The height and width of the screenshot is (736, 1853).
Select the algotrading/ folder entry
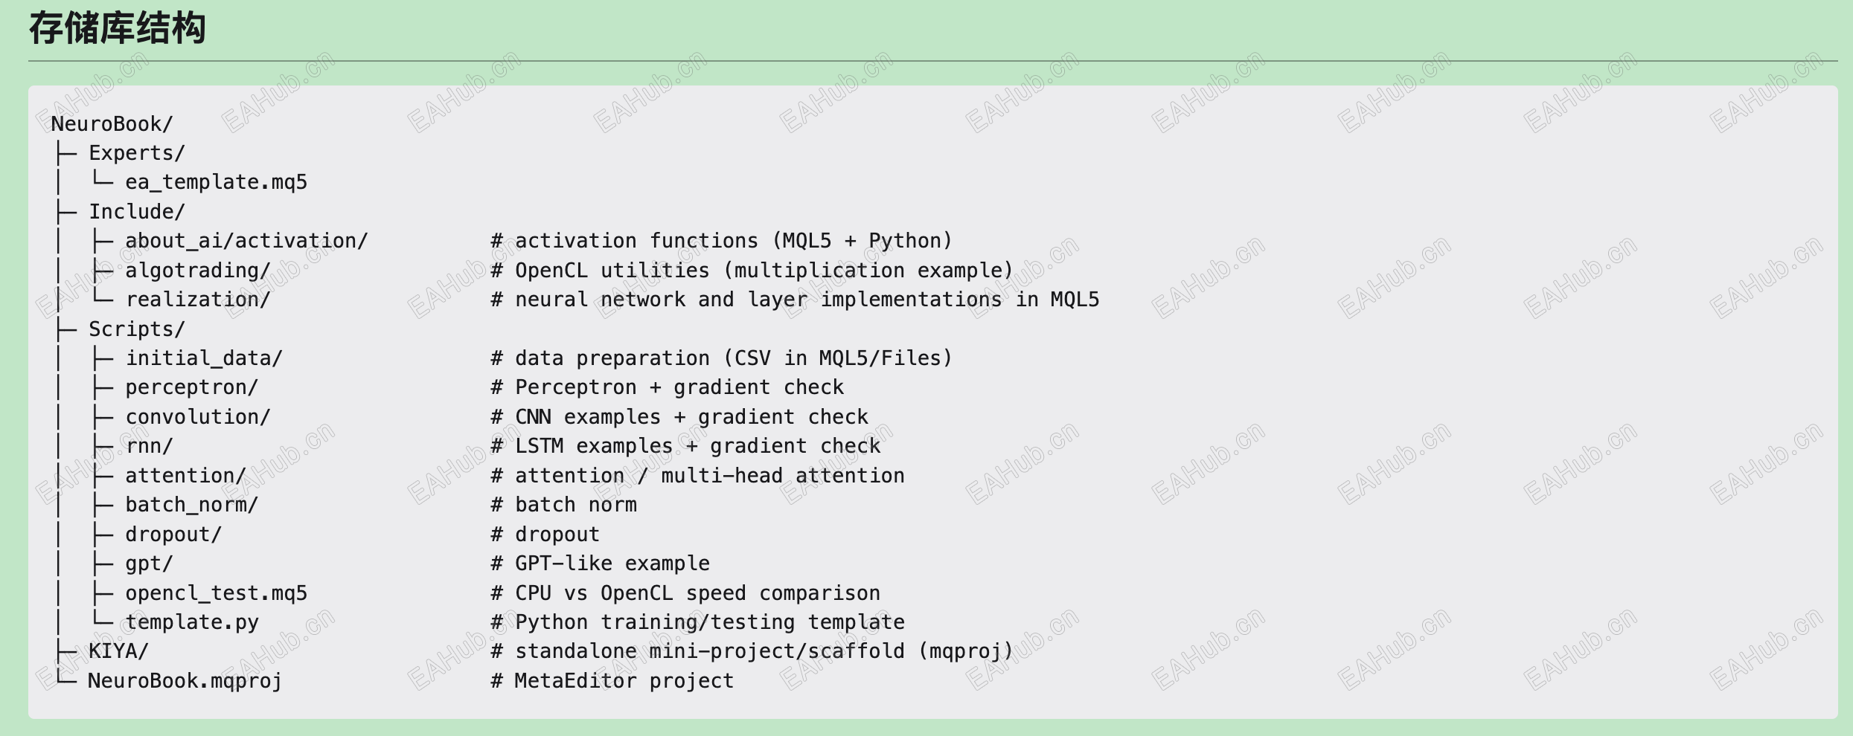(x=197, y=271)
